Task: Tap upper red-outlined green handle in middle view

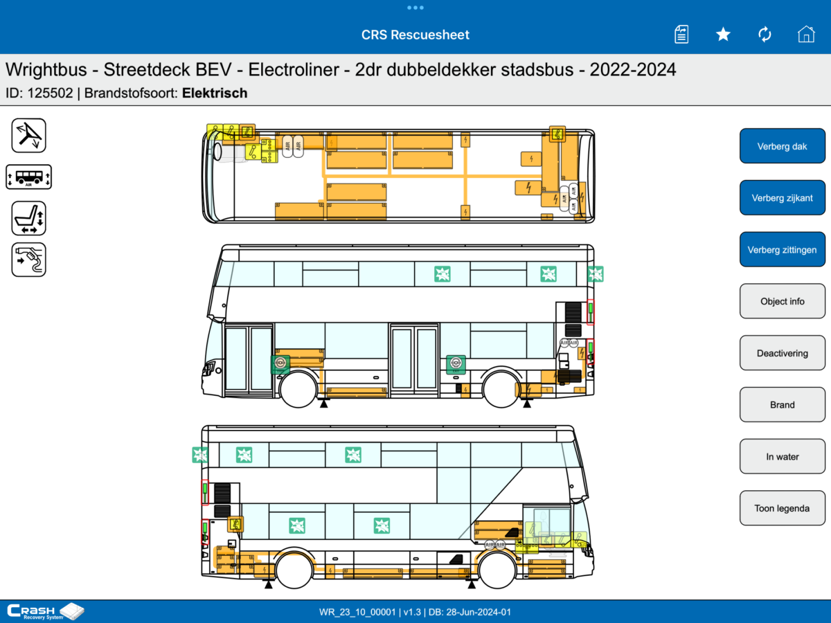Action: click(591, 311)
